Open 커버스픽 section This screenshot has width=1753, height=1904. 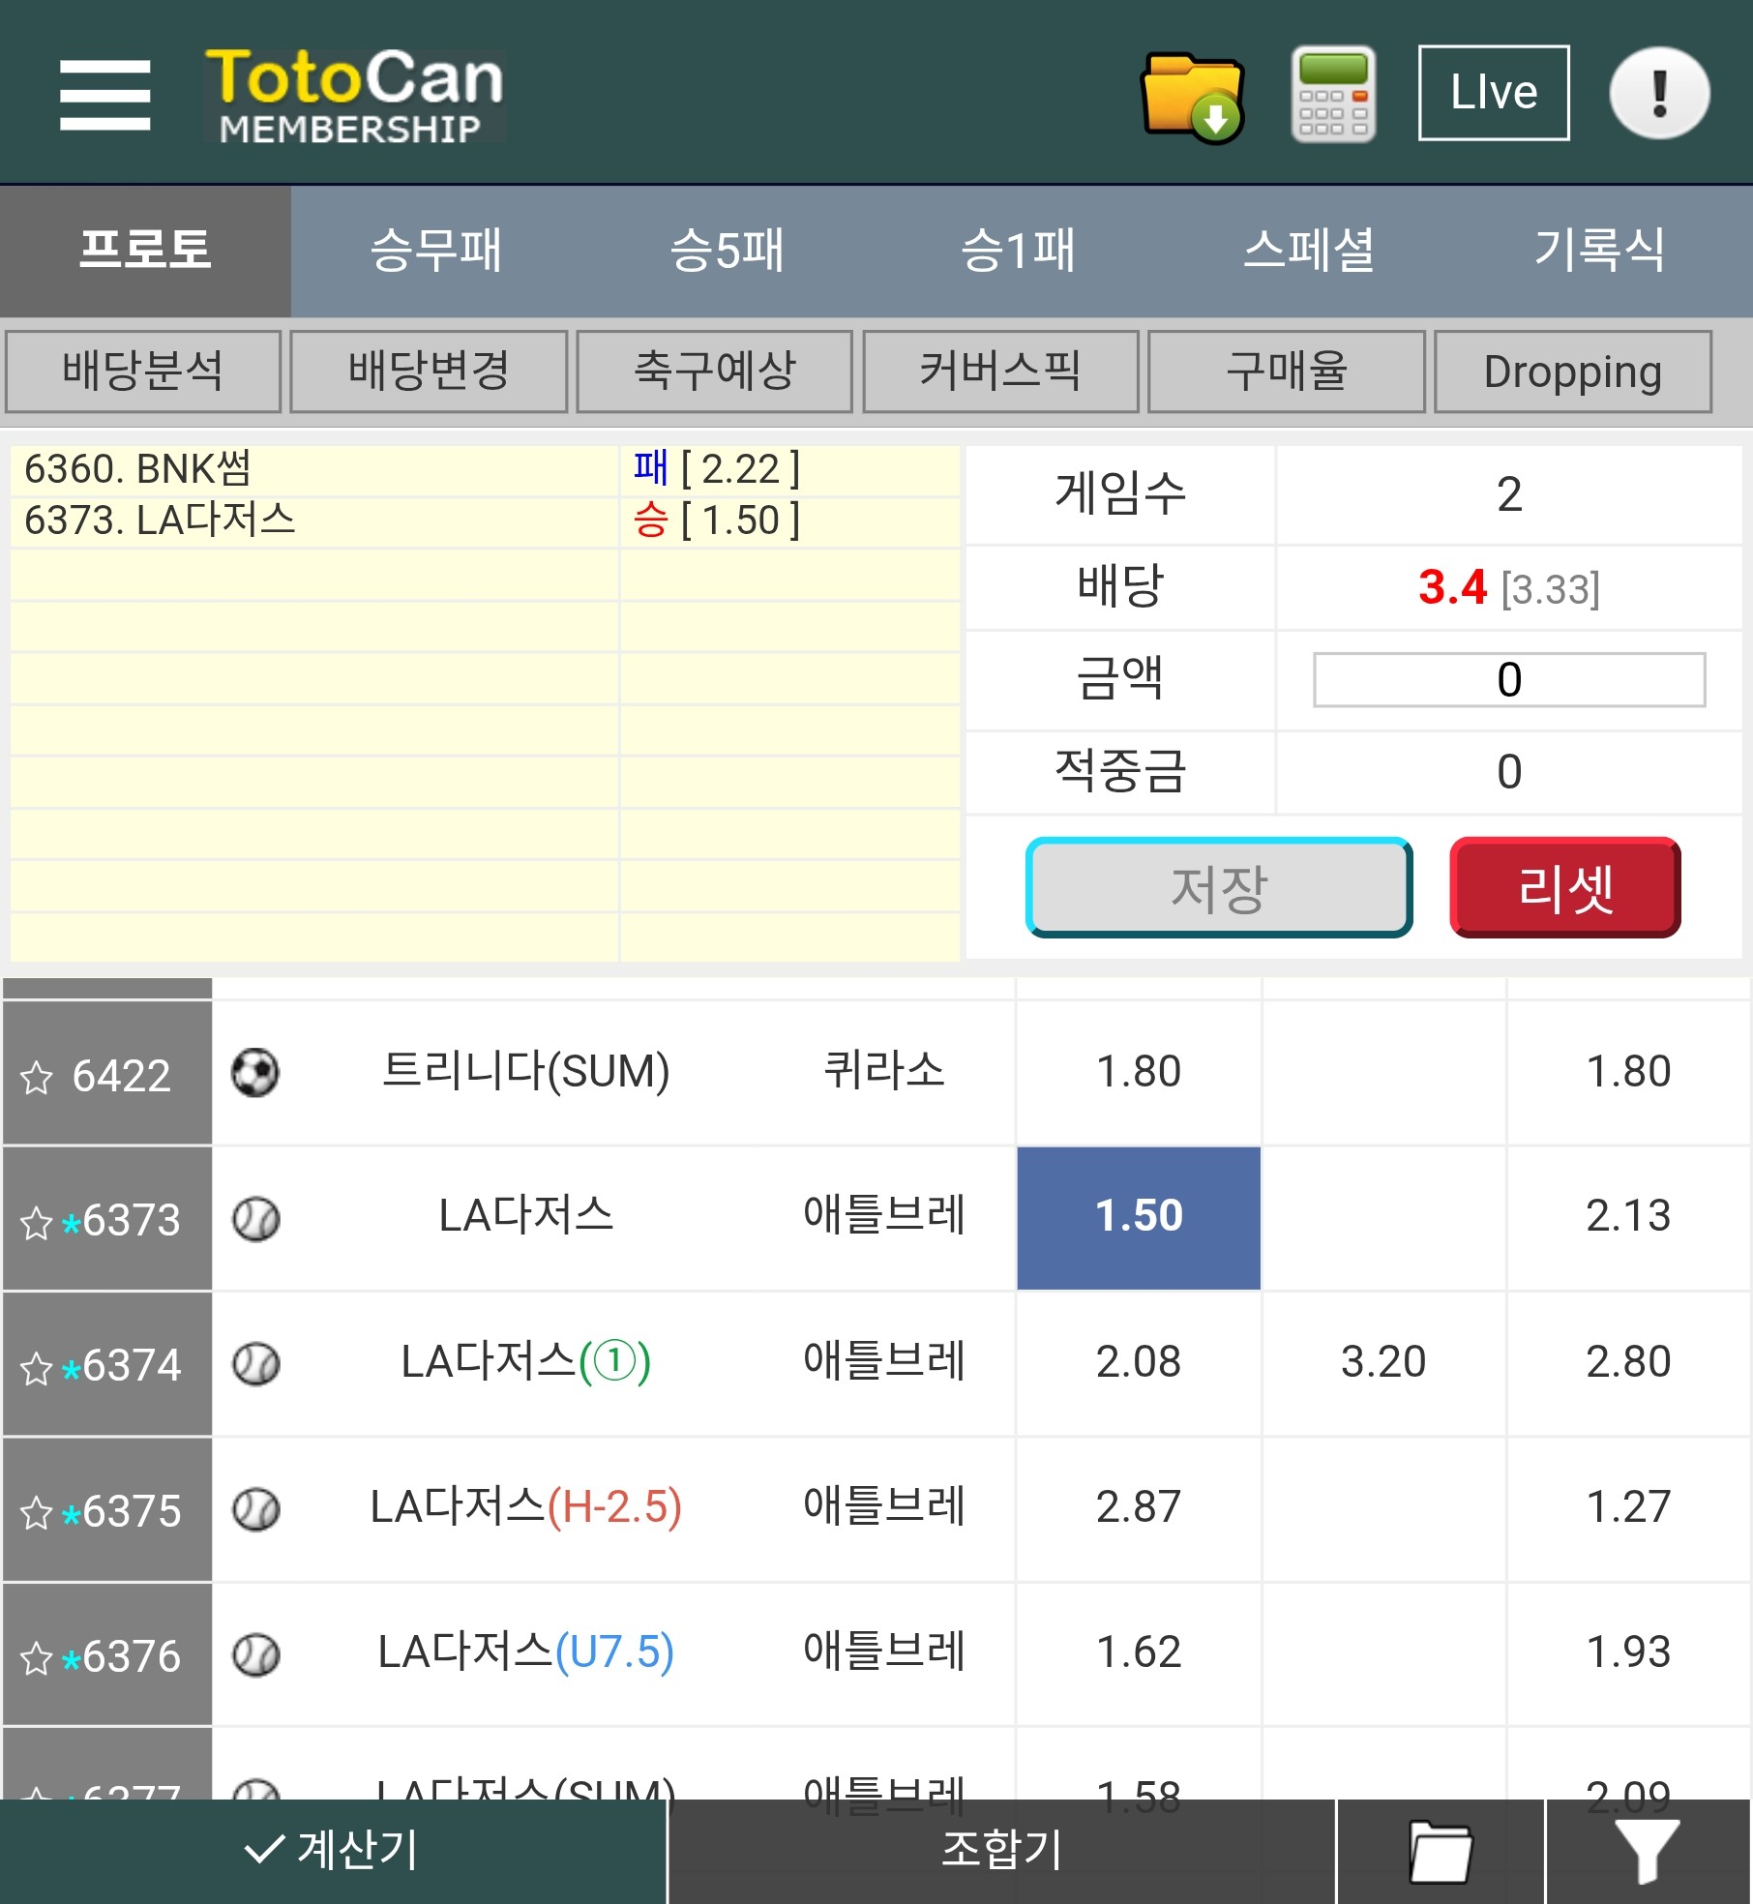click(x=1000, y=372)
